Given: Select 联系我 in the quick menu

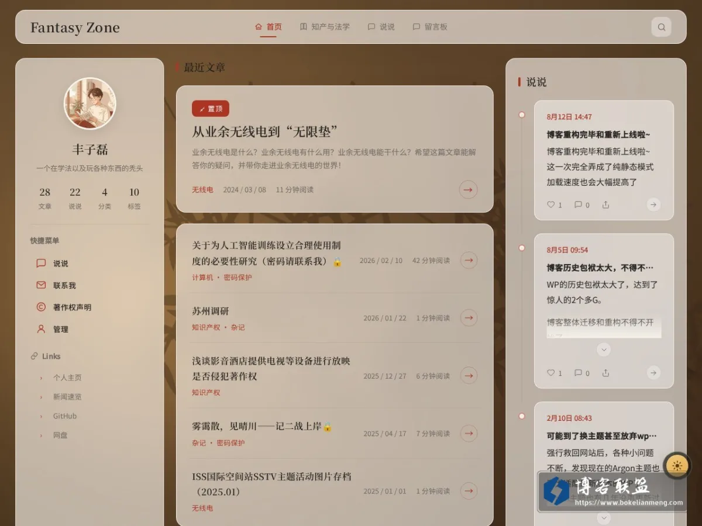Looking at the screenshot, I should (x=90, y=285).
